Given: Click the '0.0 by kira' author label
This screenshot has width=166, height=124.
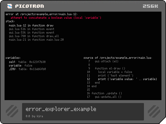Looking at the screenshot, I should [34, 116].
